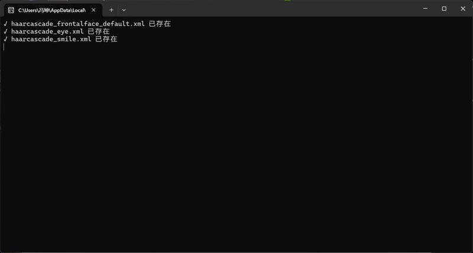473x253 pixels.
Task: Click the haarcascade_smile.xml filename text
Action: click(x=51, y=39)
